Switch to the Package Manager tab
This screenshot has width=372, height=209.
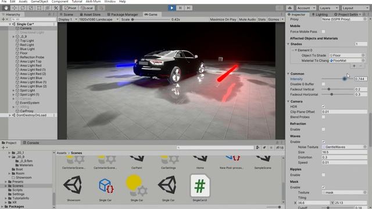pyautogui.click(x=123, y=15)
